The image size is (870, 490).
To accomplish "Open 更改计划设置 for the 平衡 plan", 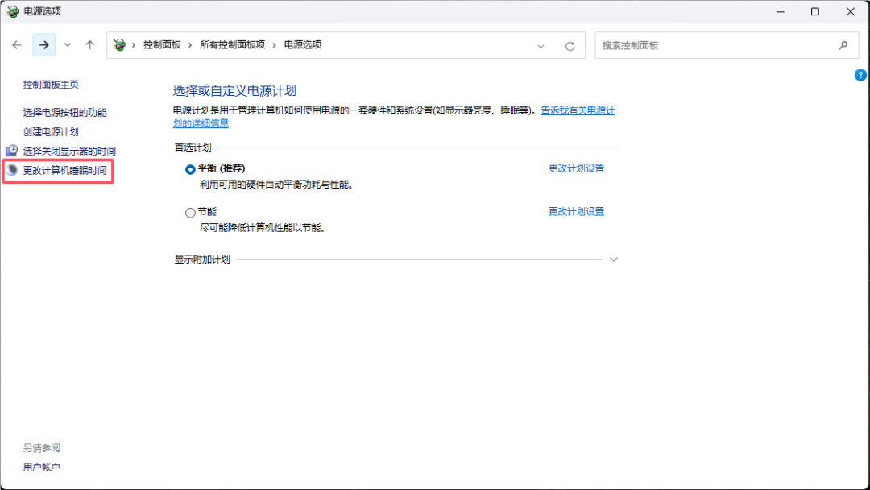I will click(577, 168).
